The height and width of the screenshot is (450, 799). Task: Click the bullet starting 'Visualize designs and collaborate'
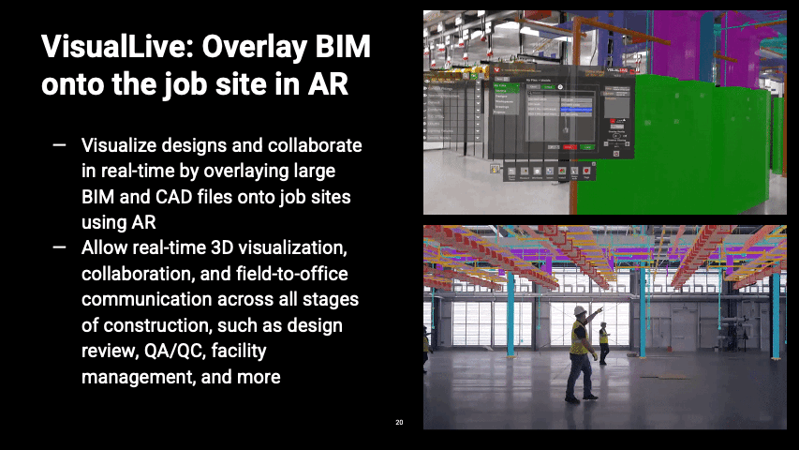coord(221,184)
